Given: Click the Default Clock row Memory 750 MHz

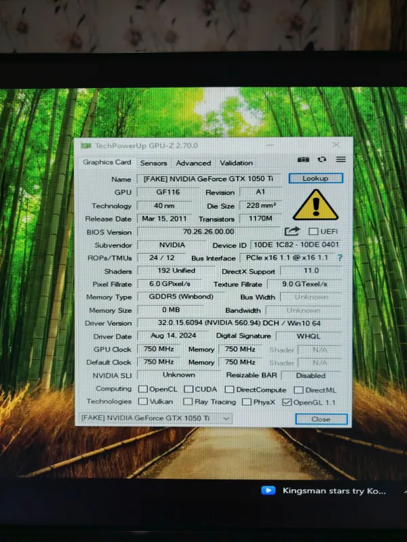Looking at the screenshot, I should (x=240, y=362).
